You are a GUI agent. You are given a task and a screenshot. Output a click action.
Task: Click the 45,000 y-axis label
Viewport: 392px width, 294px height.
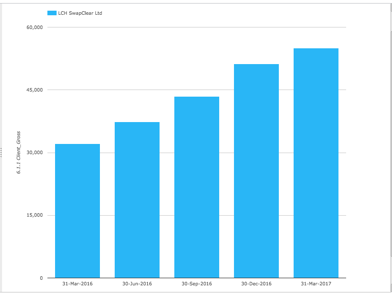35,90
